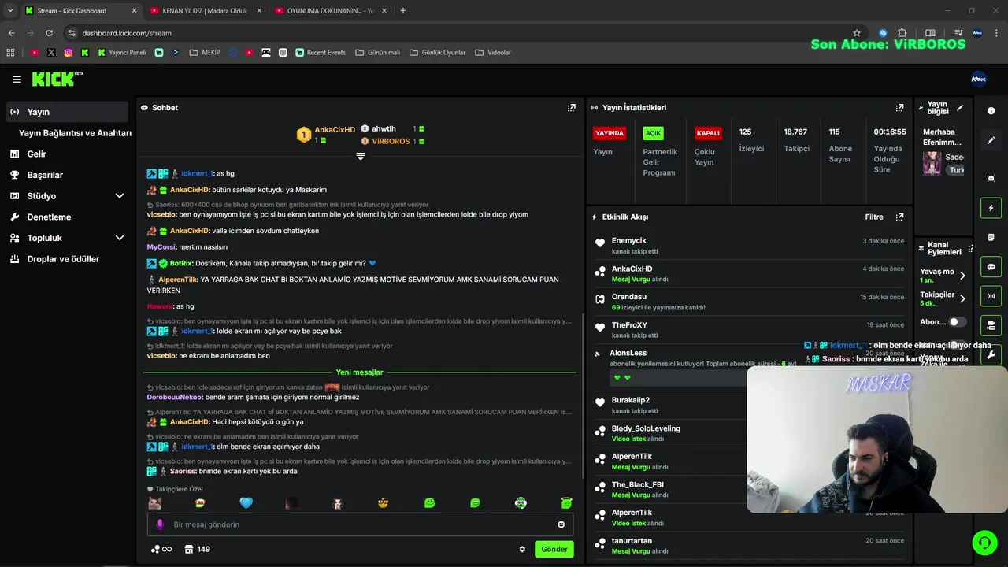Click the lightning bolt icon in right sidebar
The image size is (1008, 567).
pos(991,208)
